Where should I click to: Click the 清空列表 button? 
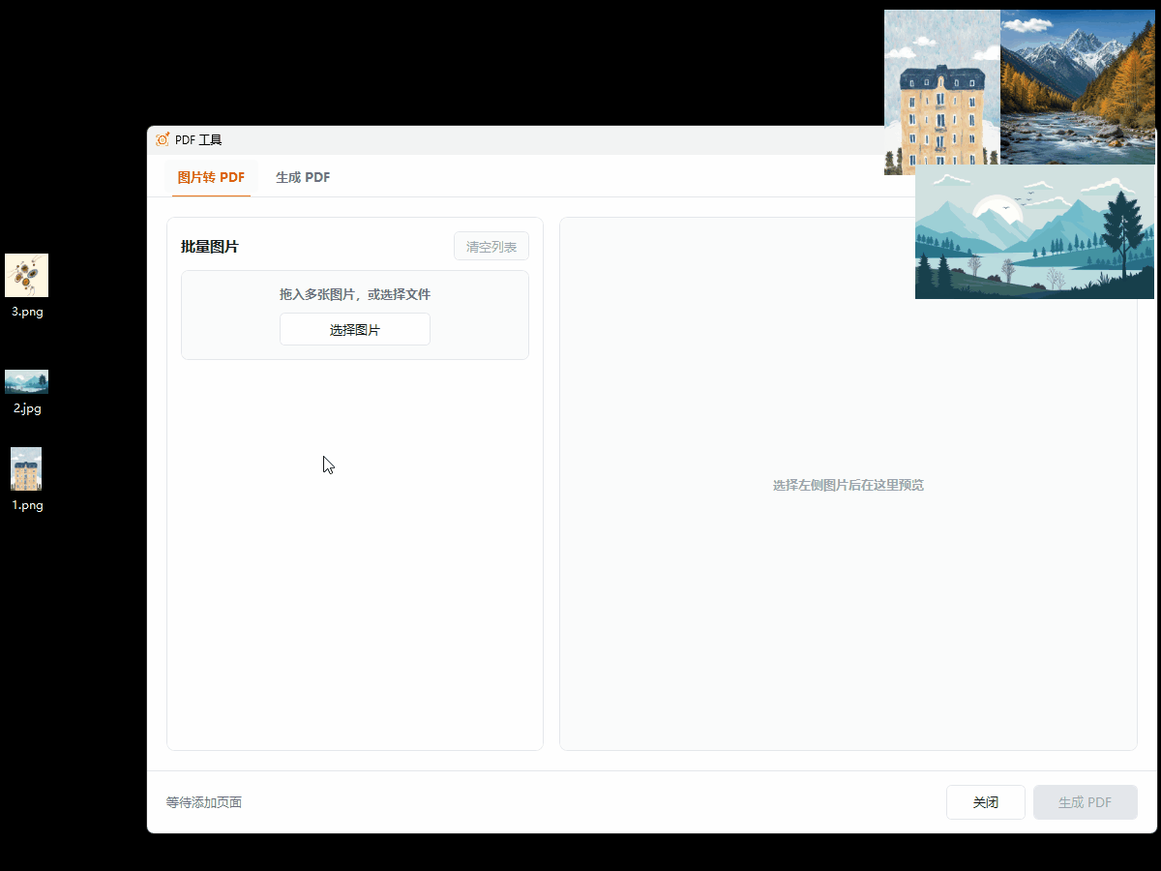491,247
